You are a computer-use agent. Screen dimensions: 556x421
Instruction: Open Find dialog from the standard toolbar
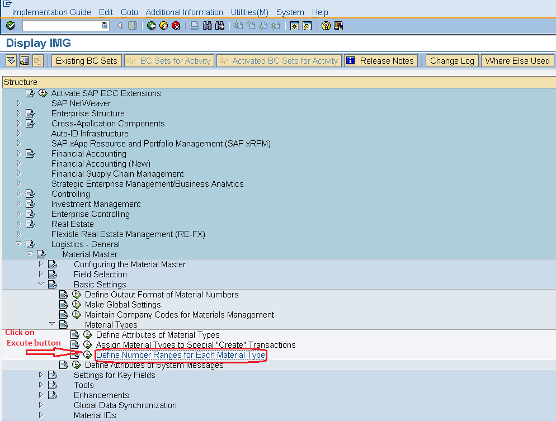point(206,25)
